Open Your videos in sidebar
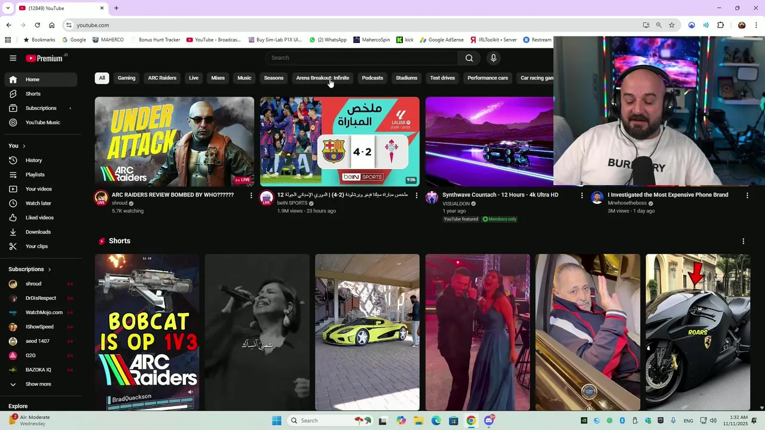 [x=41, y=189]
